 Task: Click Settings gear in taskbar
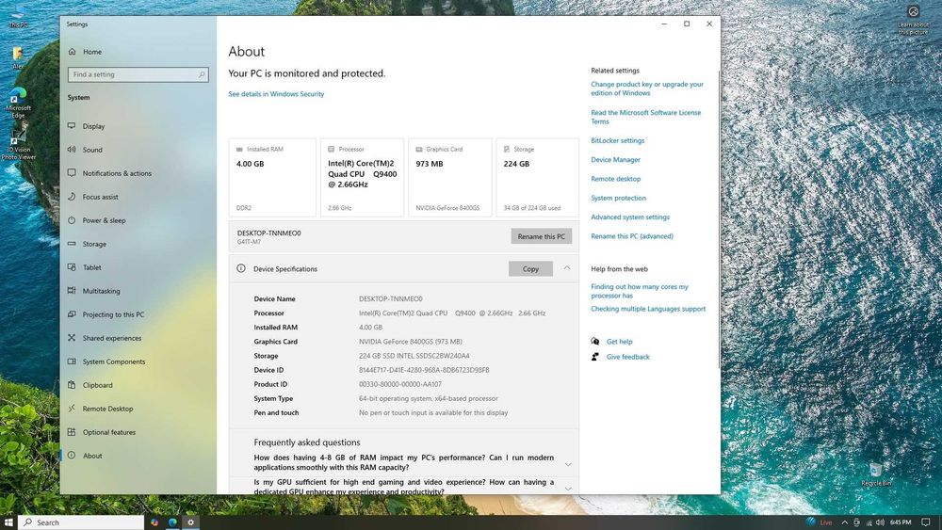point(190,522)
